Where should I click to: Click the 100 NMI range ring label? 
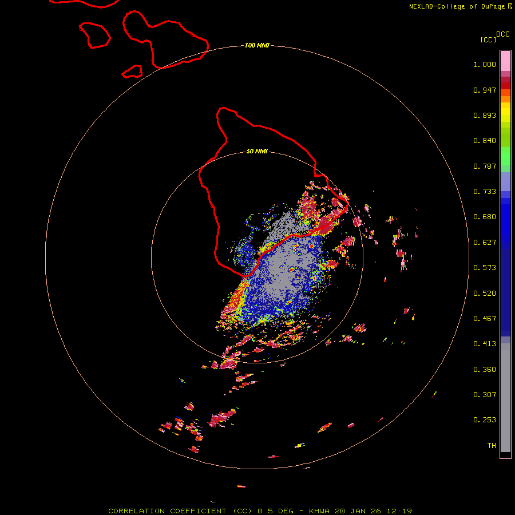point(257,45)
